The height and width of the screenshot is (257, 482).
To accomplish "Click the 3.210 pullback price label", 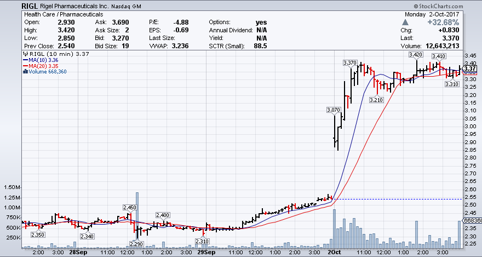I will 376,100.
